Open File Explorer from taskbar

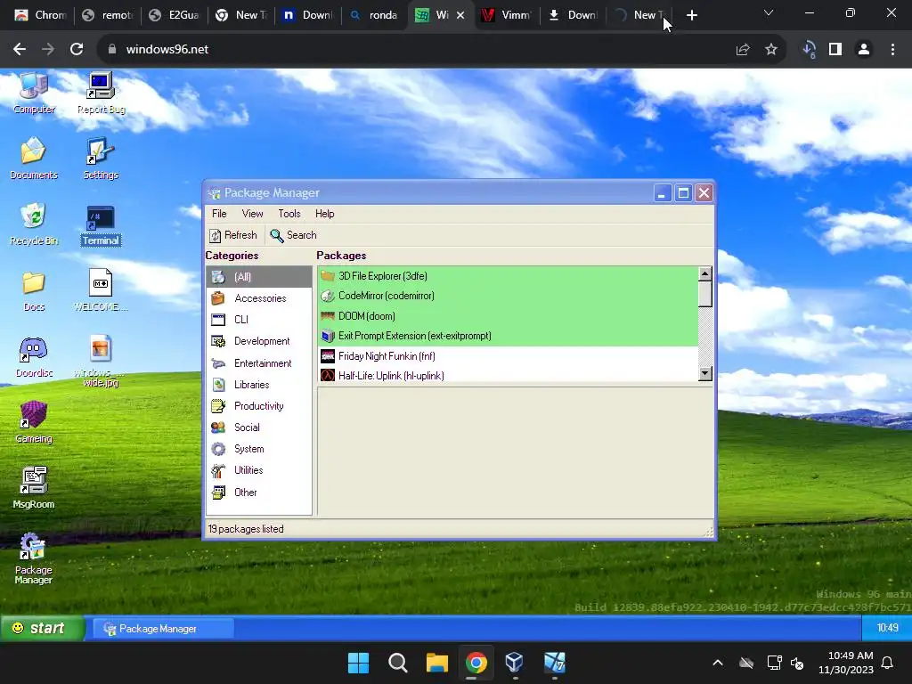pyautogui.click(x=436, y=663)
